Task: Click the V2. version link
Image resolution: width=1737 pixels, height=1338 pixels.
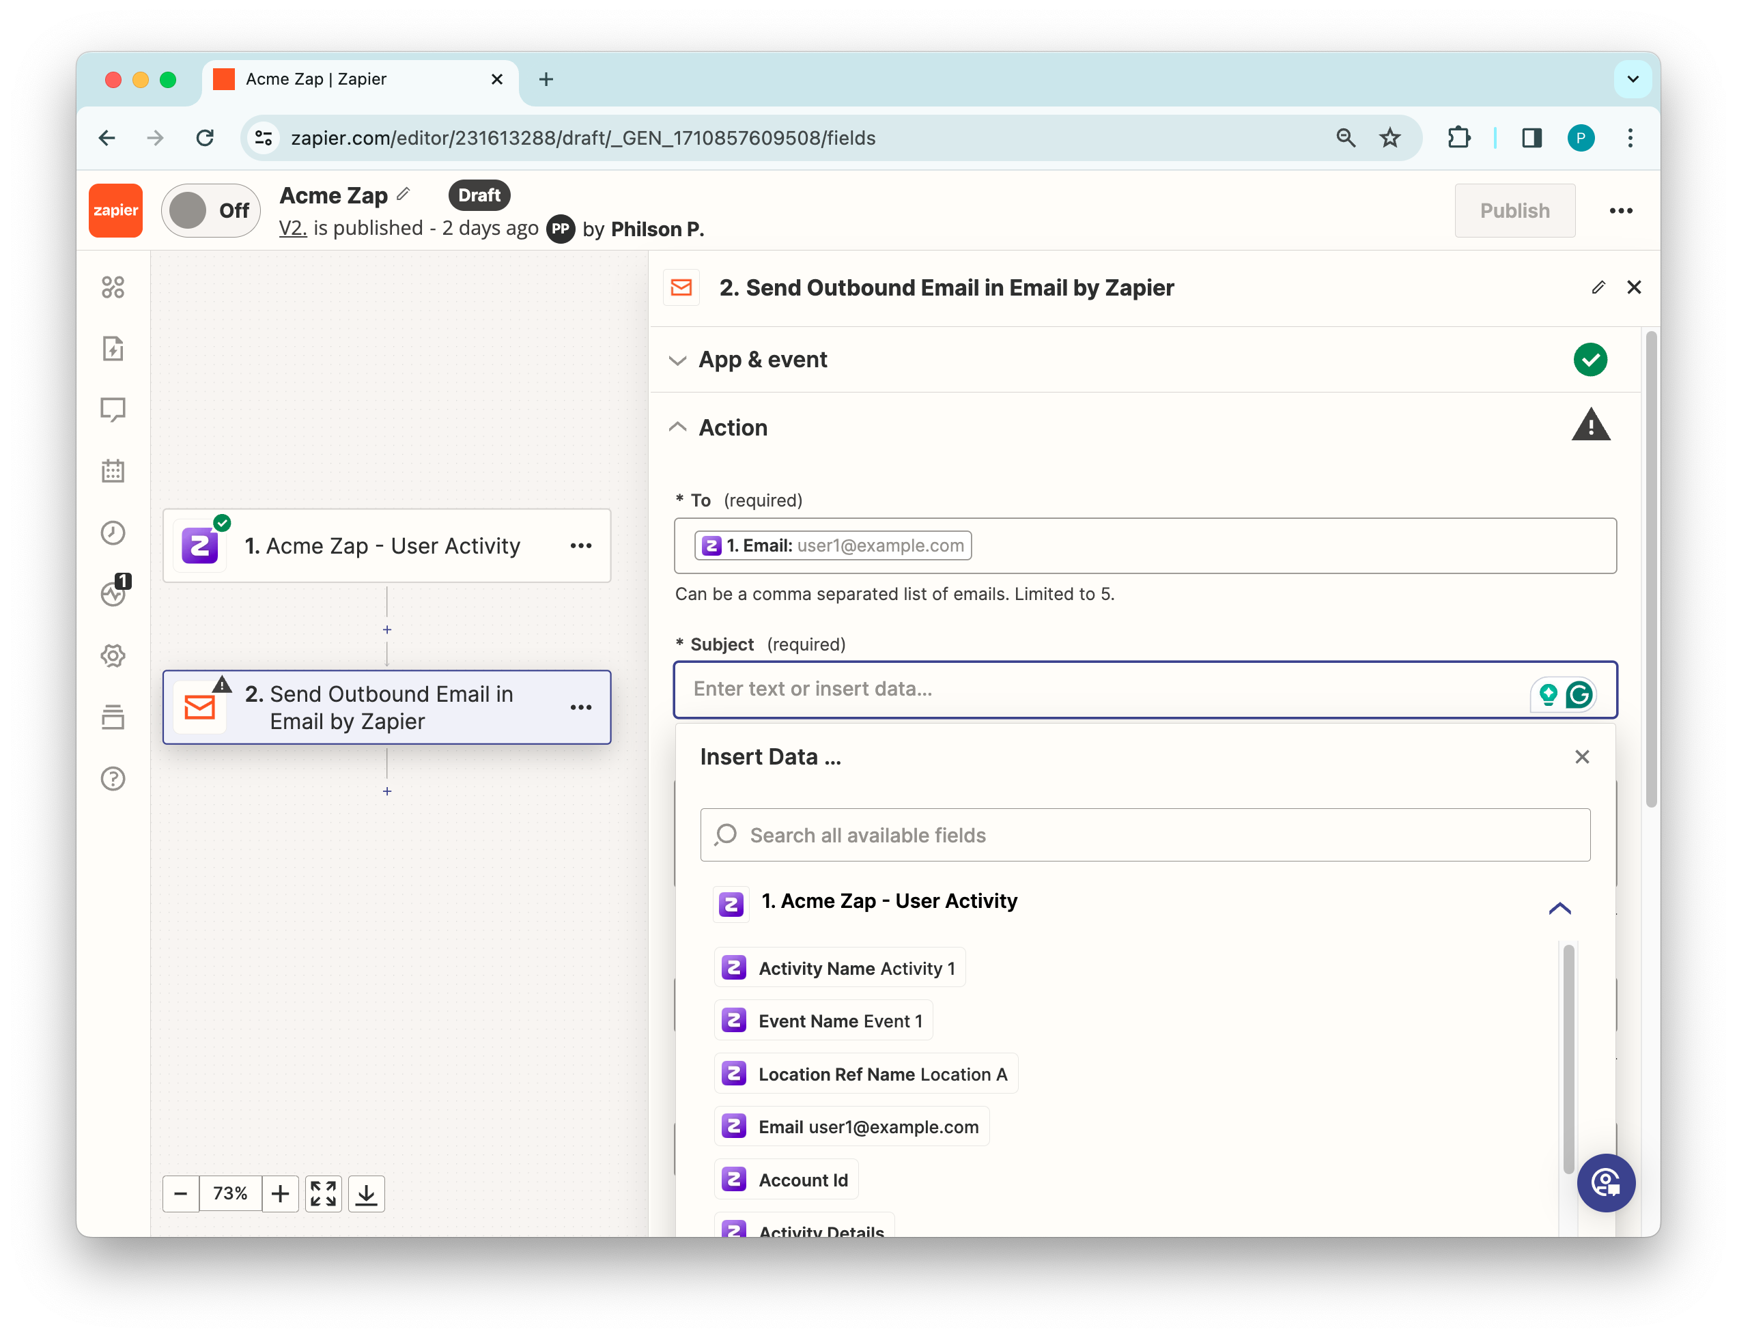Action: point(292,229)
